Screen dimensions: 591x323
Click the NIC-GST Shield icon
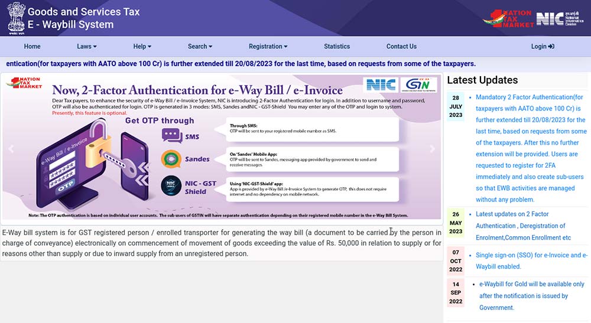click(x=171, y=186)
